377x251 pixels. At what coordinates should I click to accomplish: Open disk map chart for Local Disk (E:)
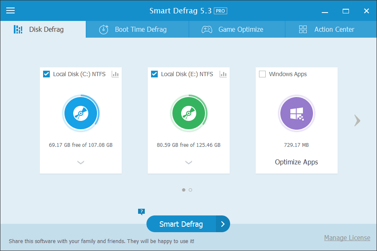coord(223,74)
